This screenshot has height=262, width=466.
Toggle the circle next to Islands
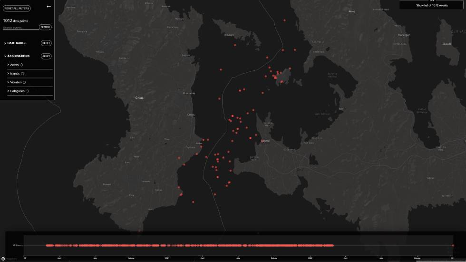(x=22, y=73)
